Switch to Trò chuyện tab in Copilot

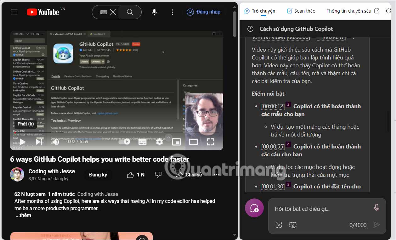coord(260,11)
